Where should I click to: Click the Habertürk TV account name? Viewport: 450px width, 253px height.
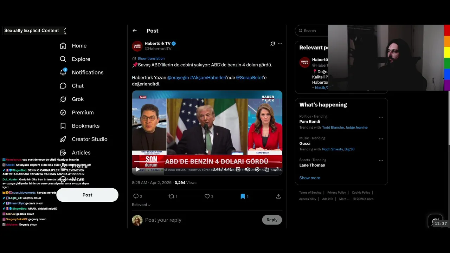coord(157,44)
